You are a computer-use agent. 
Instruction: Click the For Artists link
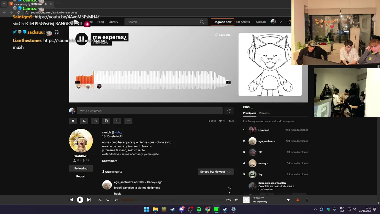pos(243,22)
